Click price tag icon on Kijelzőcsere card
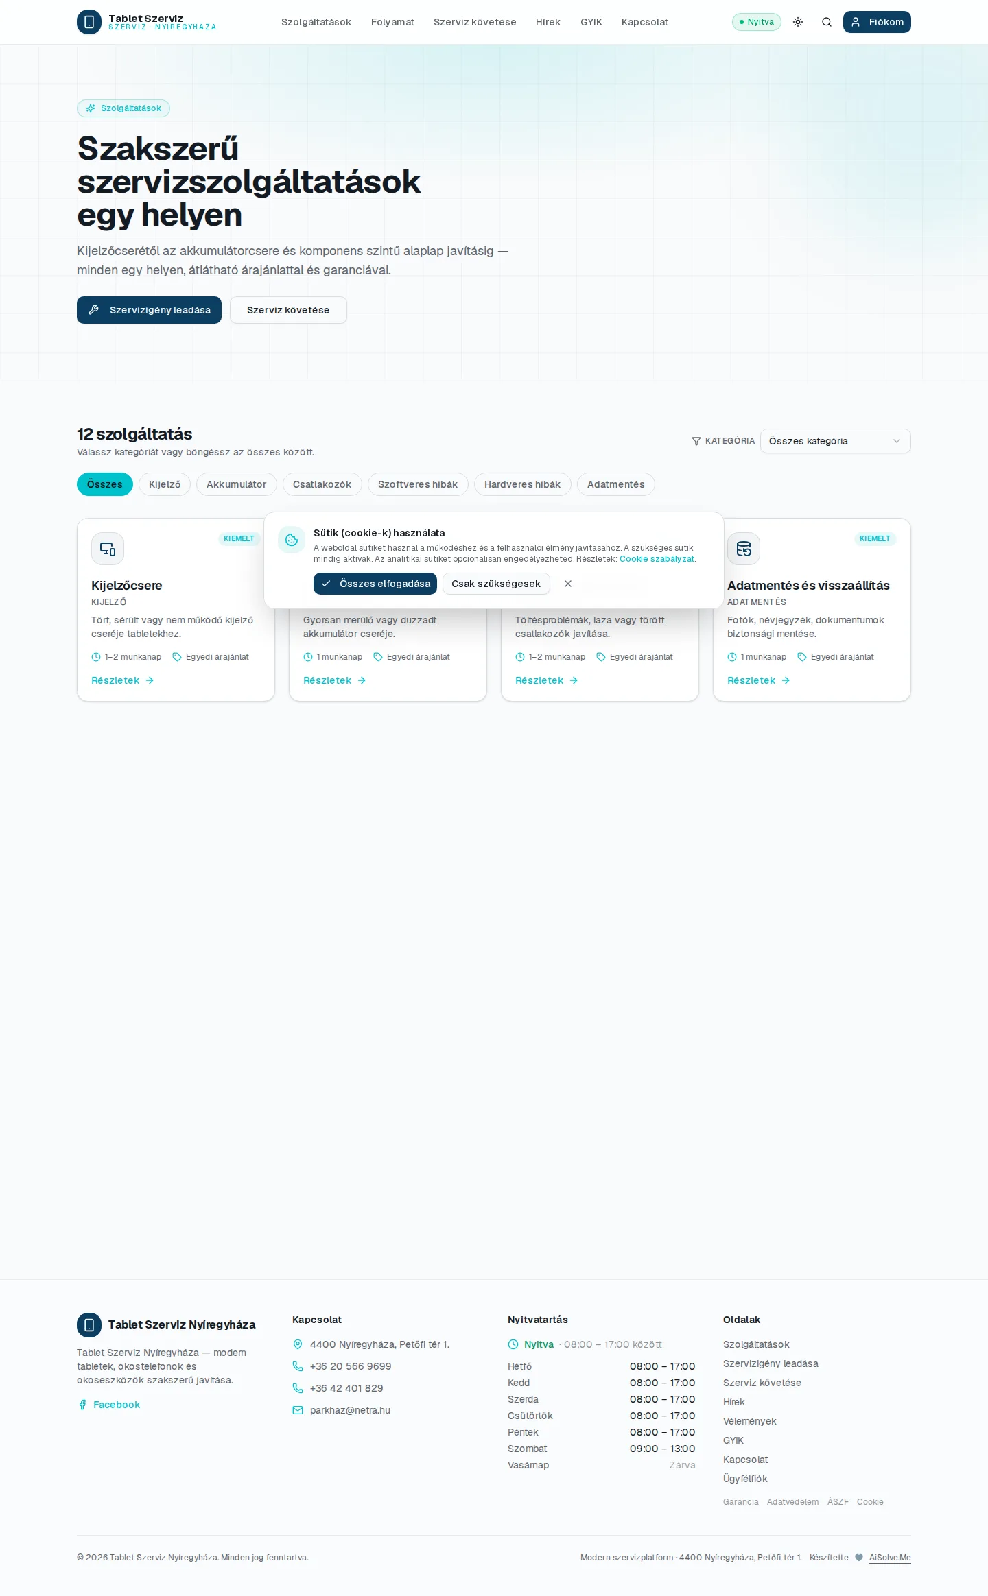The width and height of the screenshot is (988, 1596). pyautogui.click(x=177, y=657)
